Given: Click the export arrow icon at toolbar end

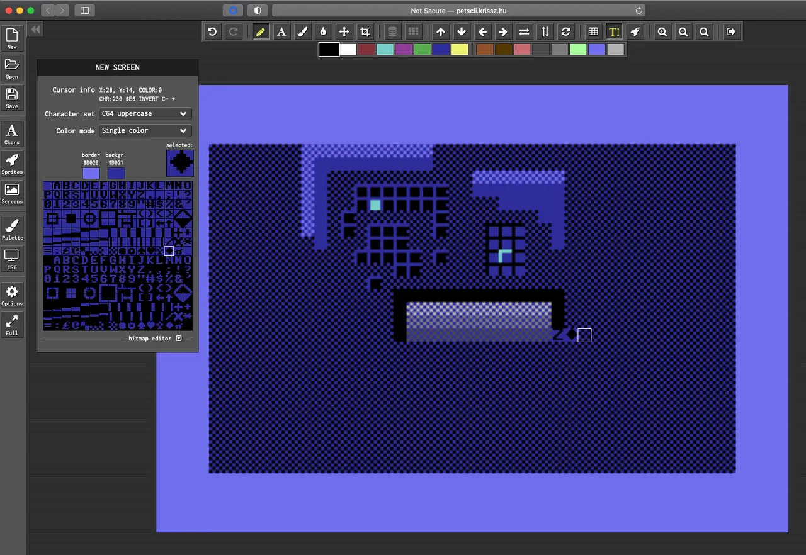Looking at the screenshot, I should 731,31.
